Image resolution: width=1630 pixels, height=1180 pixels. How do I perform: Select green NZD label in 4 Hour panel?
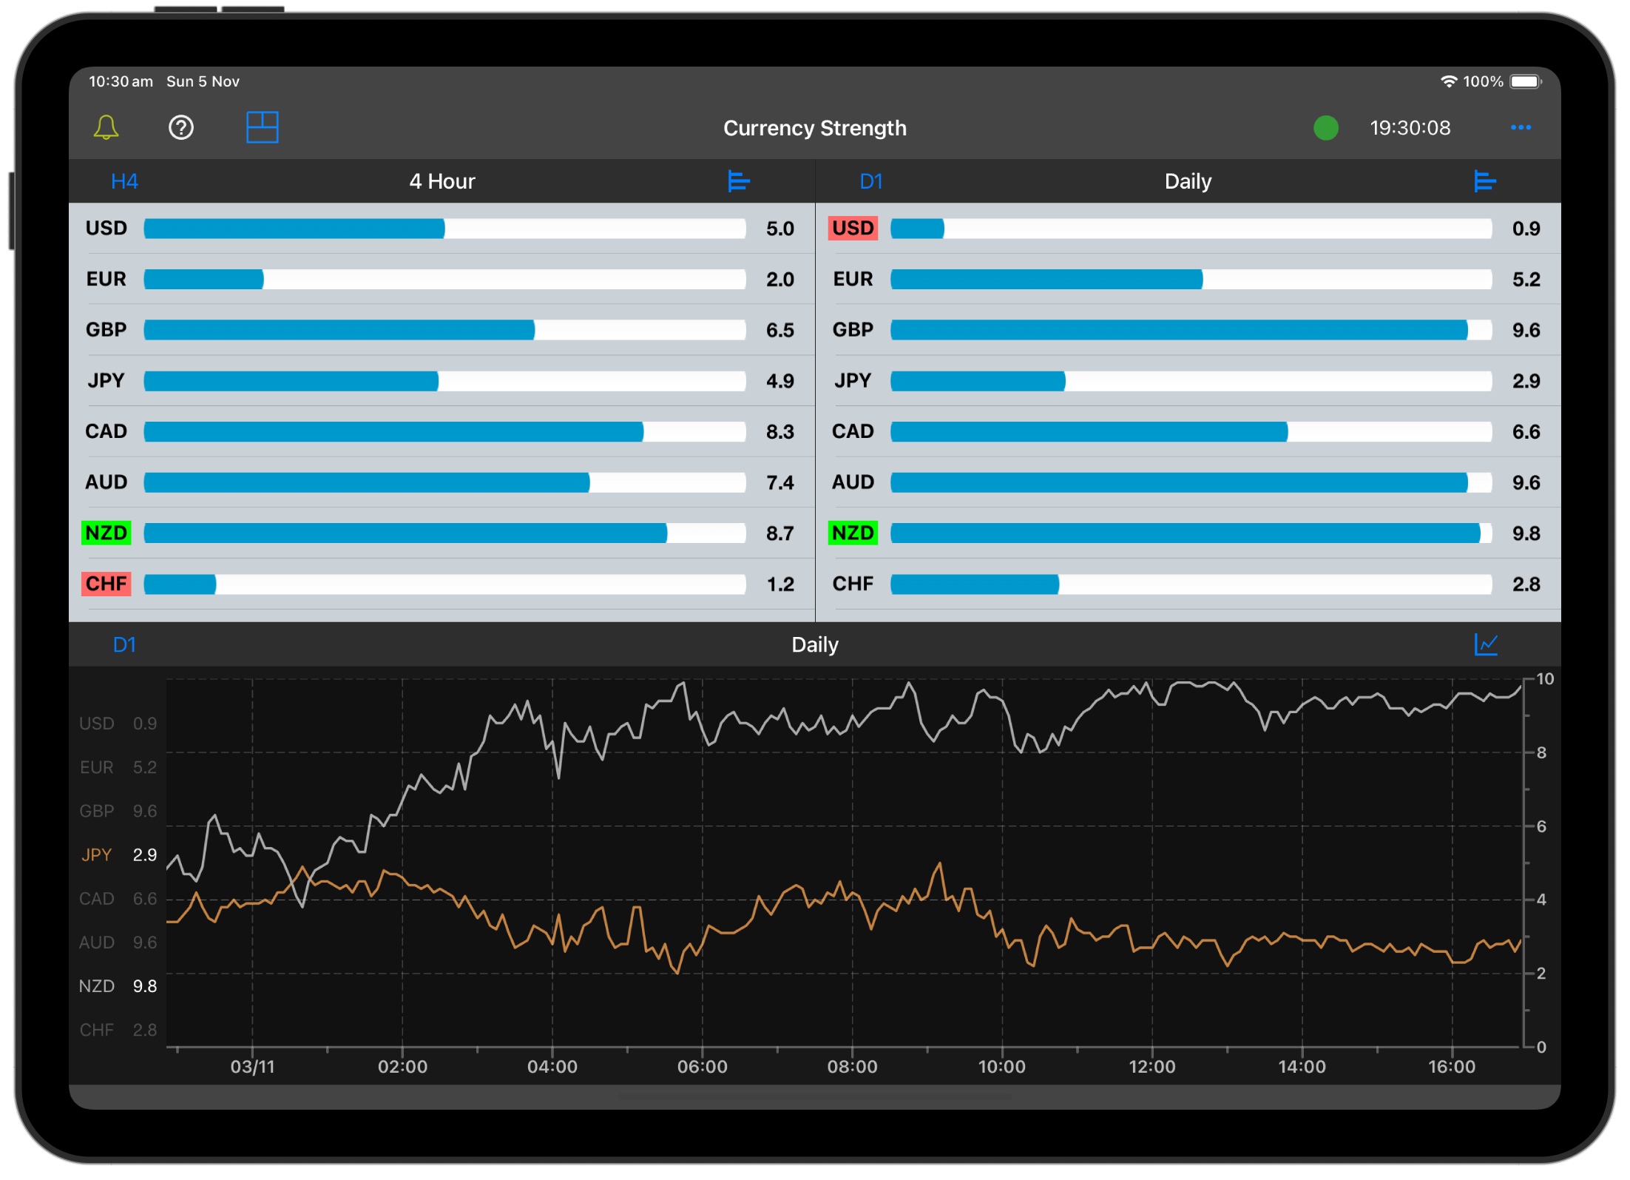(x=106, y=533)
